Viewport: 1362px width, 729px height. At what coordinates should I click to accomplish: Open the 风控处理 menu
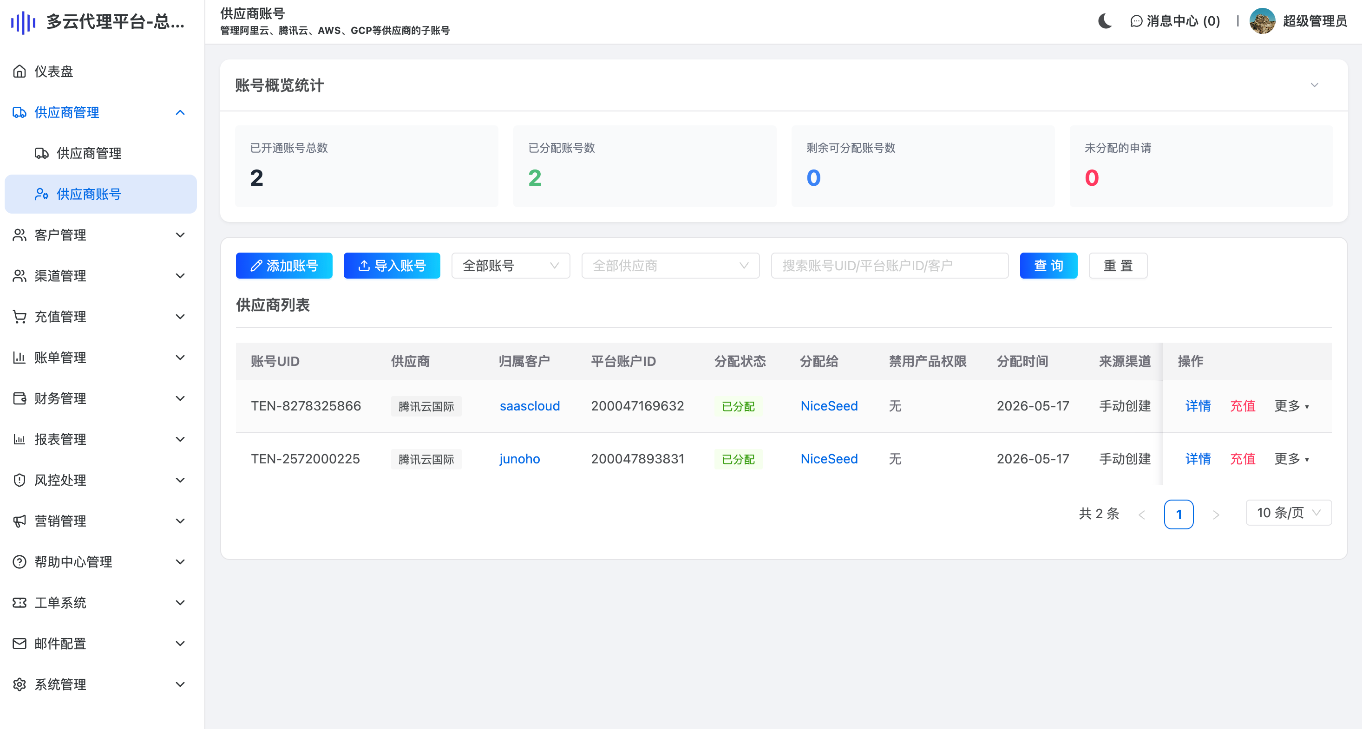click(100, 480)
